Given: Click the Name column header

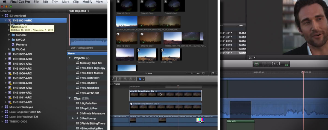Looking at the screenshot, I should click(71, 54).
